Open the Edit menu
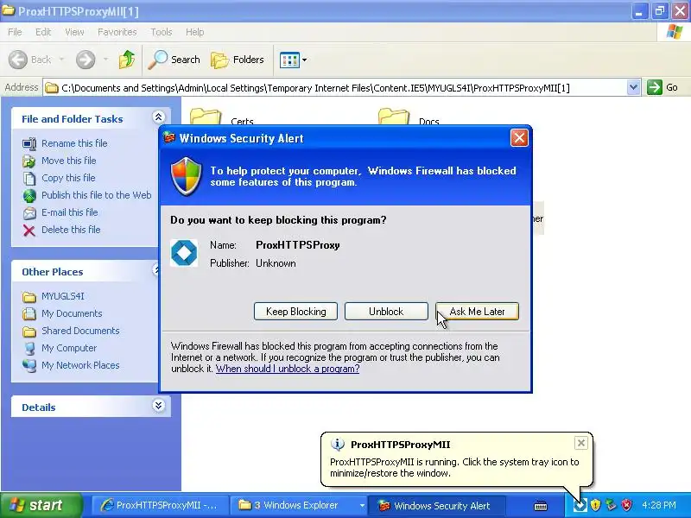This screenshot has height=518, width=691. coord(43,32)
